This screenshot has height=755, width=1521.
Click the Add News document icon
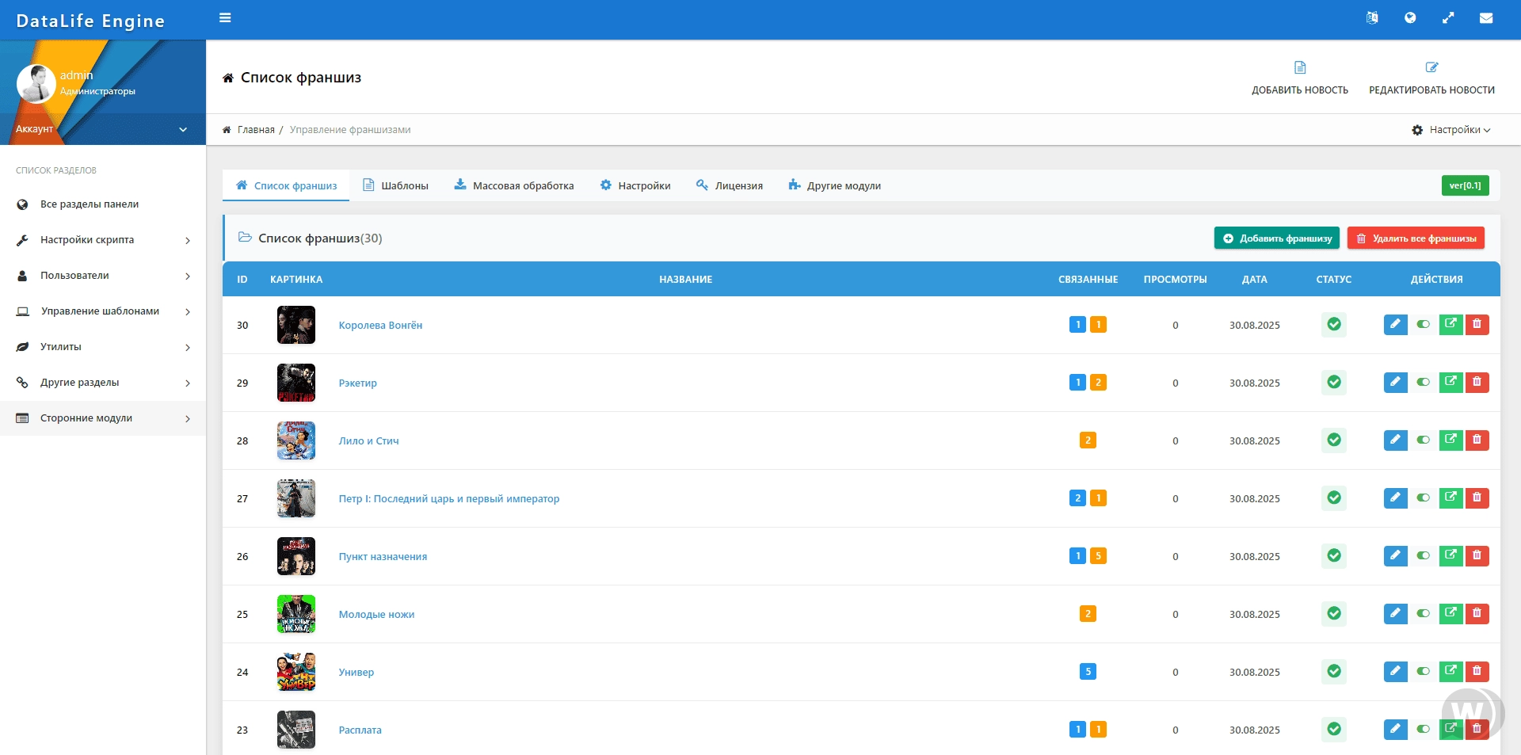coord(1299,68)
